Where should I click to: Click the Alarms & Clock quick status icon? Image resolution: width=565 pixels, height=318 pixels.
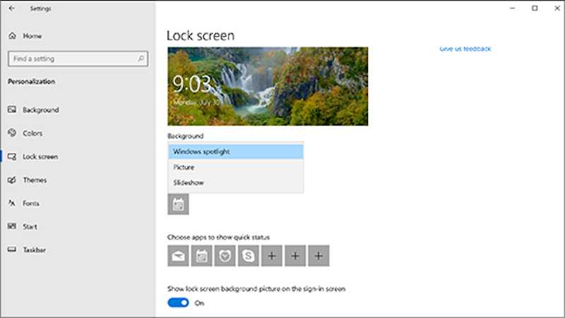[225, 256]
